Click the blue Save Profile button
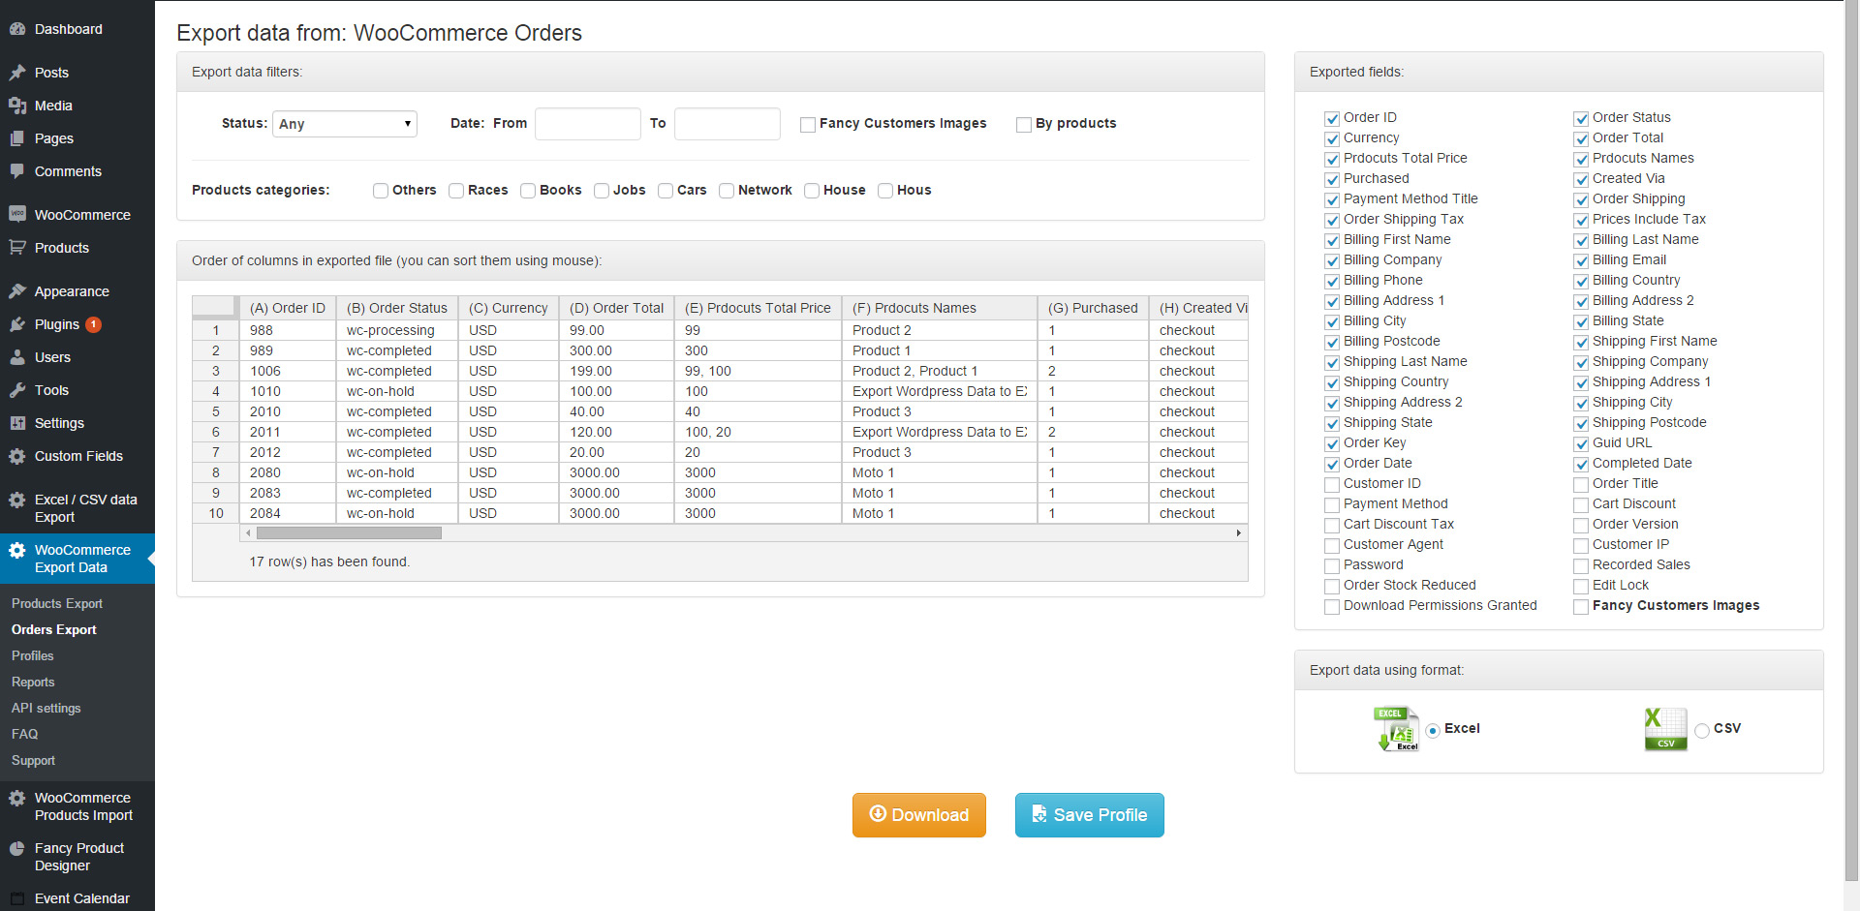The width and height of the screenshot is (1860, 911). [x=1090, y=815]
